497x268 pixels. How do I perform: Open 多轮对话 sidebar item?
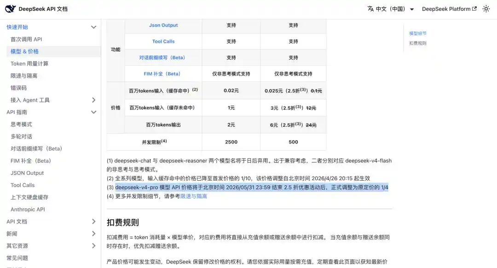pos(21,137)
